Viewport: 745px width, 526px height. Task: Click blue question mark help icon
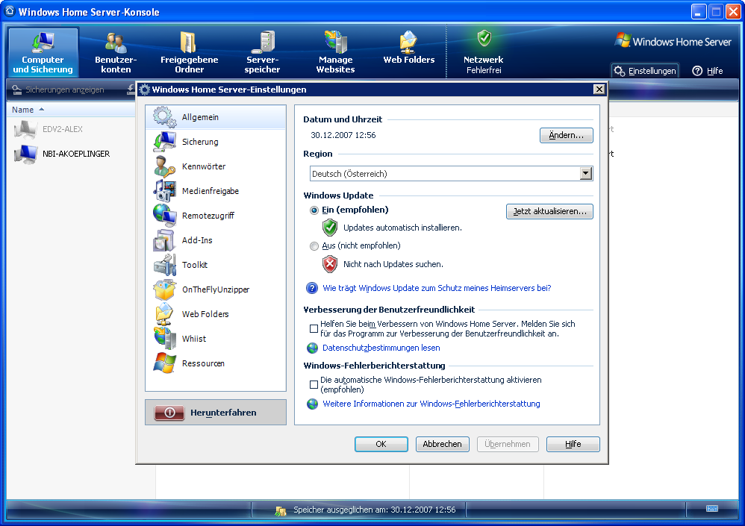312,288
